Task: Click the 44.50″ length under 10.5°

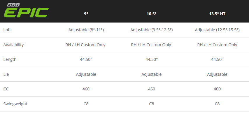Action: pos(152,59)
